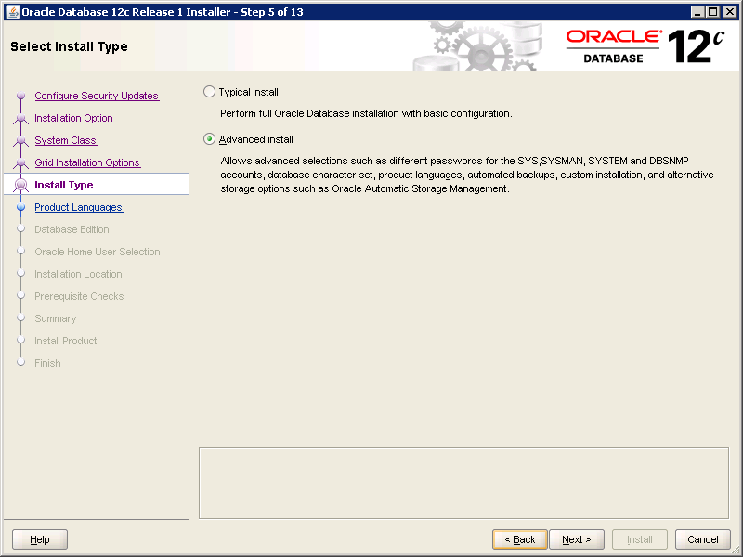Image resolution: width=743 pixels, height=557 pixels.
Task: Open Help for this installer step
Action: click(x=40, y=539)
